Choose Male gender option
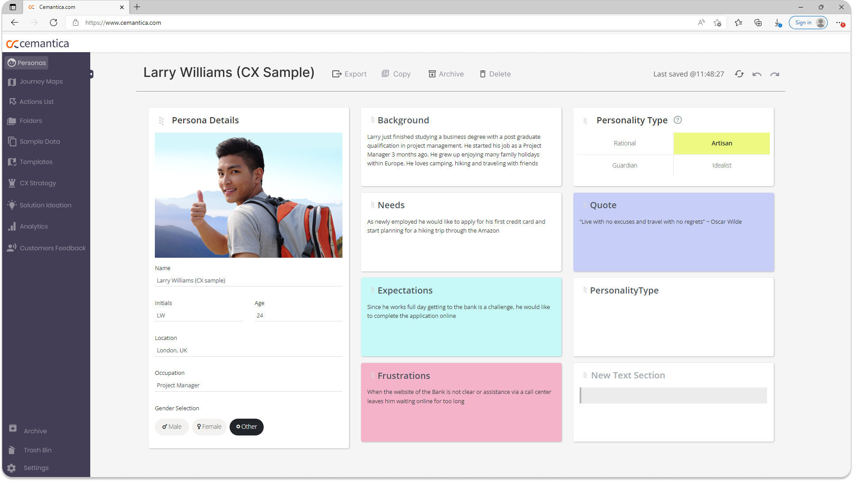The width and height of the screenshot is (853, 481). [172, 427]
